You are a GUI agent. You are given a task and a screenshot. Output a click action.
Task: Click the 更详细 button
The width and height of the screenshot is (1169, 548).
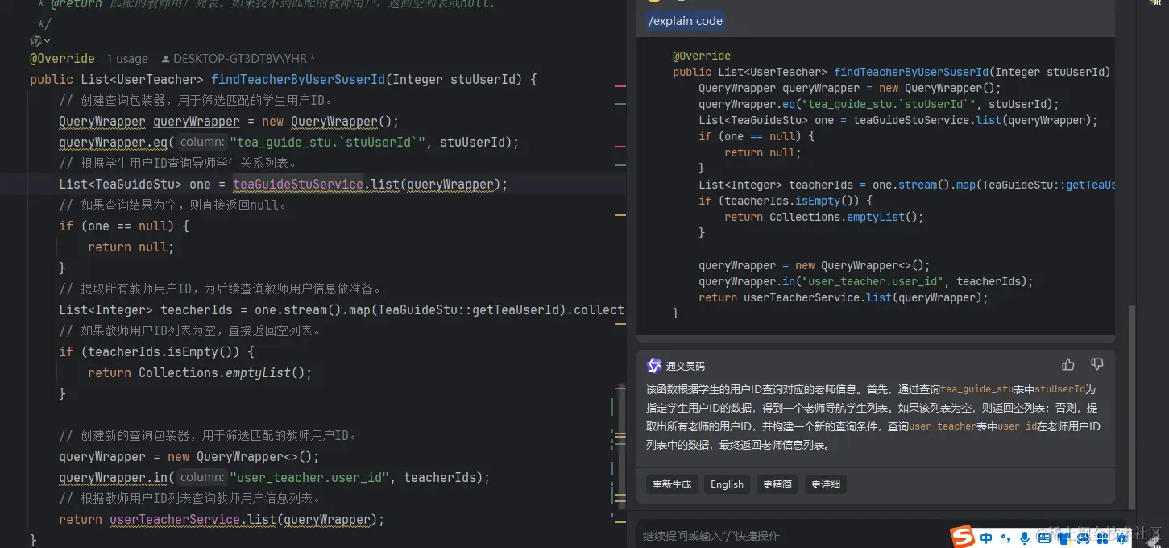825,484
